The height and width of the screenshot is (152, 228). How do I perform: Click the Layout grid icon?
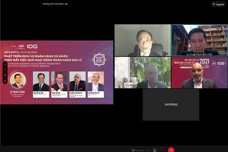tap(214, 4)
